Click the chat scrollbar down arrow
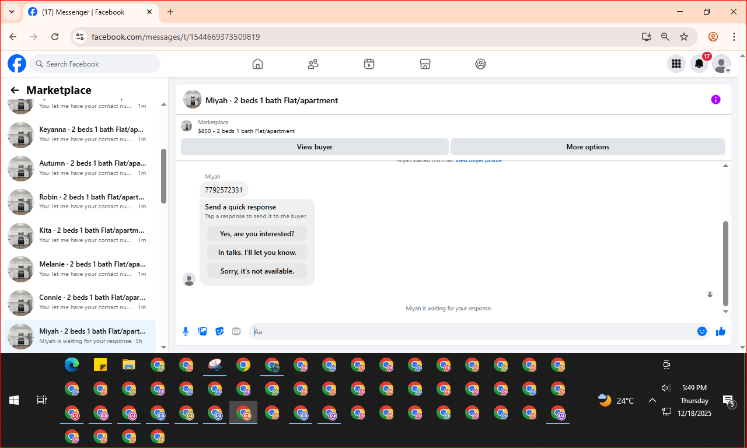 tap(726, 312)
